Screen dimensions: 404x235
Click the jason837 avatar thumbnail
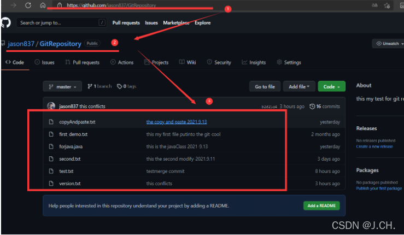(51, 106)
